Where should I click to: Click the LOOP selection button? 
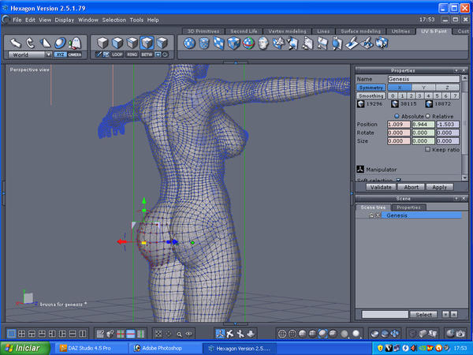(x=118, y=54)
